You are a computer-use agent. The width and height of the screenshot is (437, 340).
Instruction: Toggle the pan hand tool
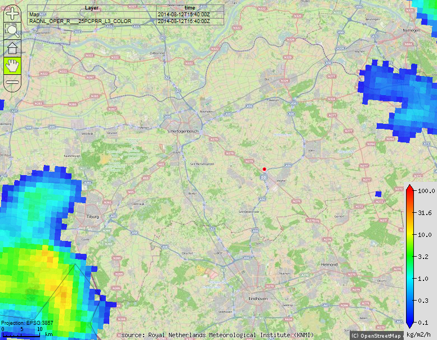[x=12, y=65]
